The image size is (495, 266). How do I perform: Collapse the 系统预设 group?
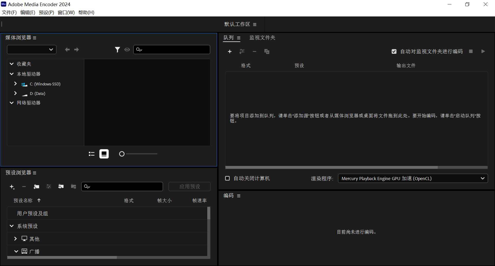pyautogui.click(x=12, y=226)
